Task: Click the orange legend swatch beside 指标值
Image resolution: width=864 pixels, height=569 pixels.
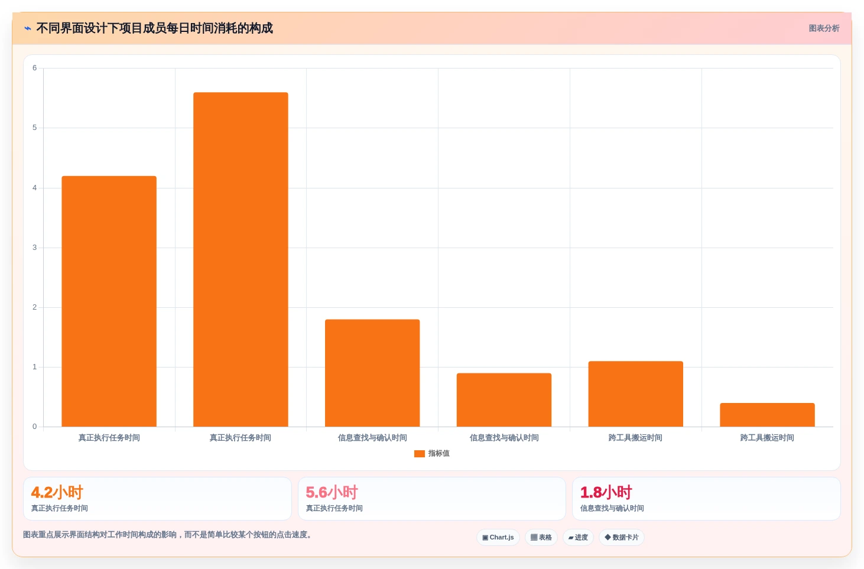Action: pyautogui.click(x=420, y=454)
